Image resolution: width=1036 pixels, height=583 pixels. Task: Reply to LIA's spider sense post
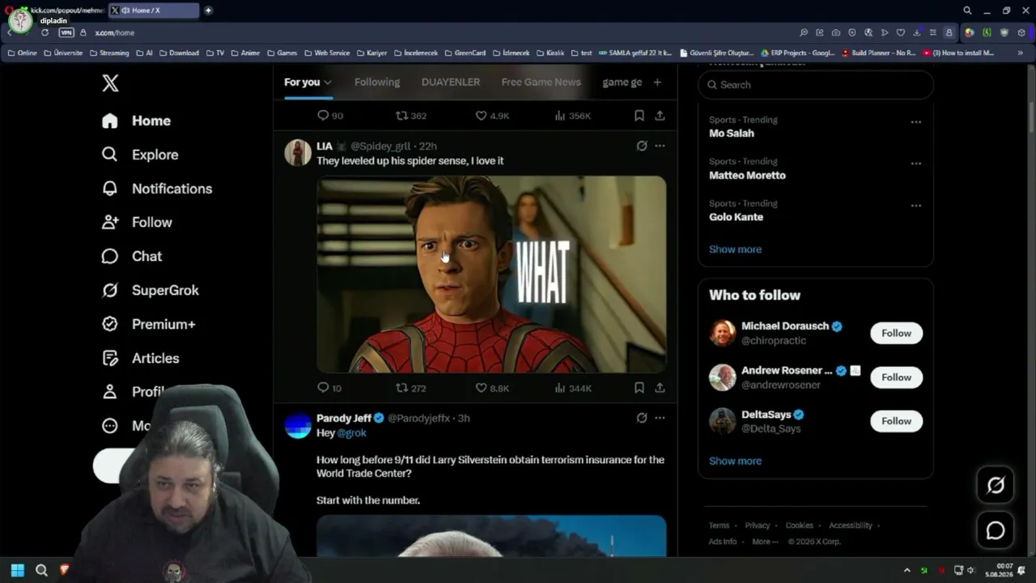(329, 388)
